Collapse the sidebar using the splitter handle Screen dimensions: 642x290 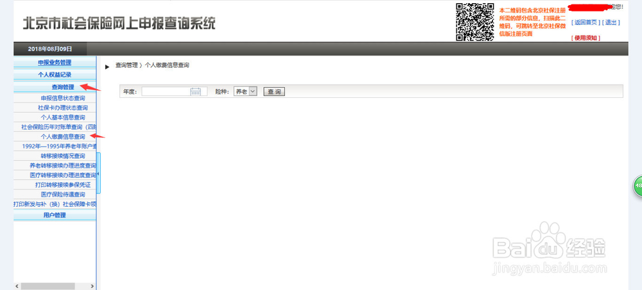pyautogui.click(x=98, y=173)
